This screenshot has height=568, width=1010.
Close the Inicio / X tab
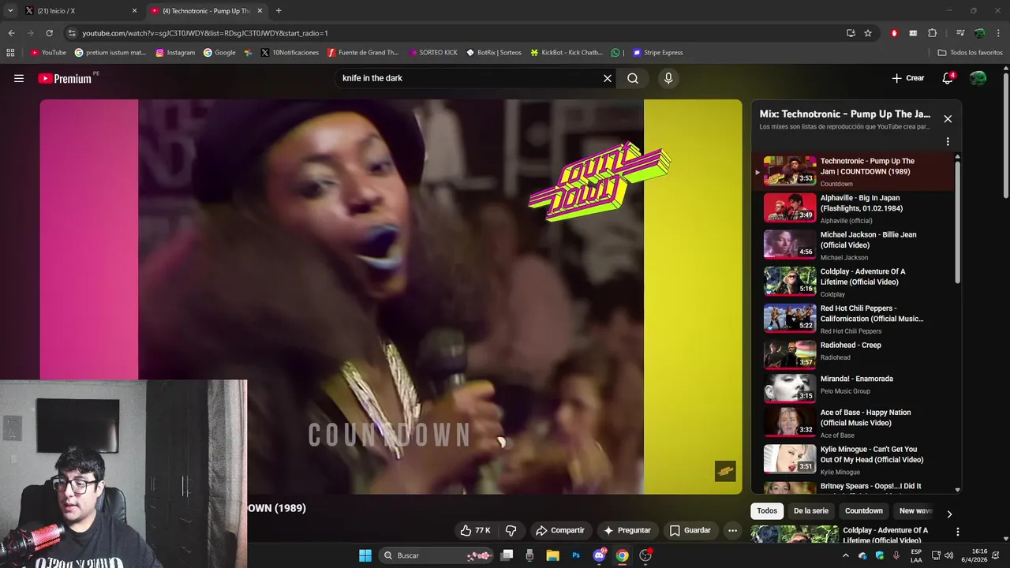pyautogui.click(x=134, y=11)
